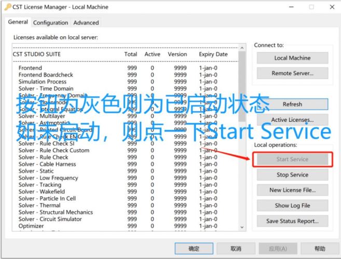Select the Simulation Process row

pyautogui.click(x=125, y=82)
